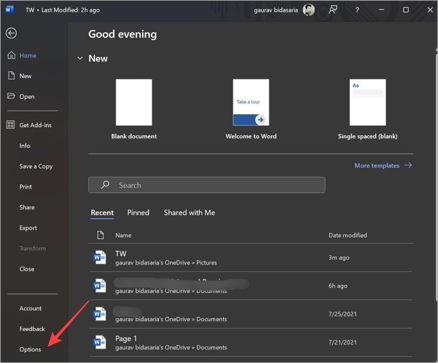Viewport: 438px width, 363px height.
Task: Open the Info page
Action: click(x=25, y=146)
